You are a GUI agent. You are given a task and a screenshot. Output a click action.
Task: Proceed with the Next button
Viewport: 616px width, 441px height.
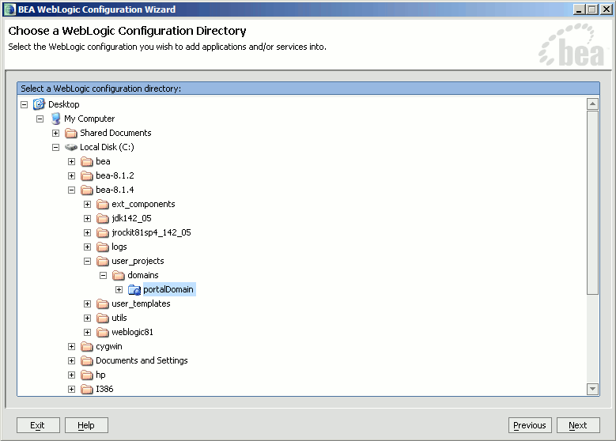click(578, 425)
